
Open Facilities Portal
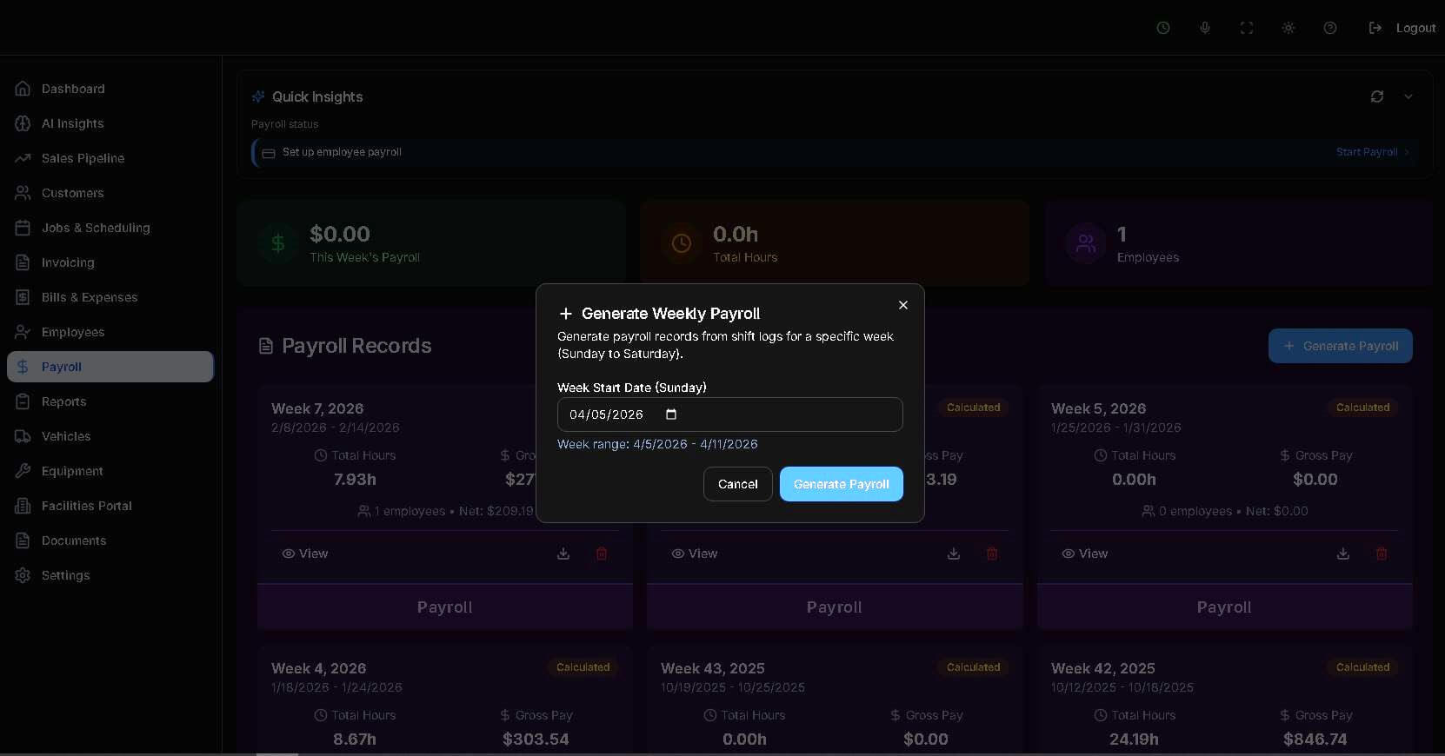point(110,506)
